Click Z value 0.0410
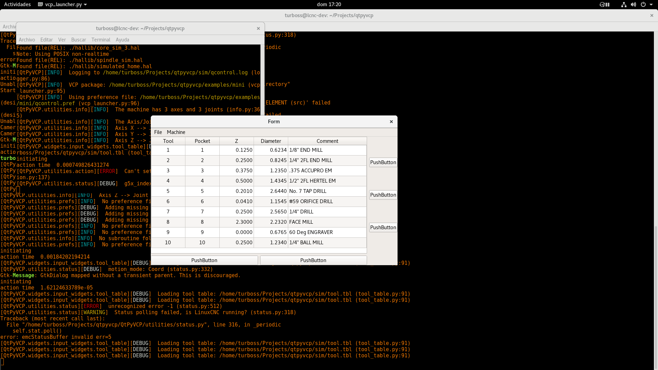 pos(236,201)
